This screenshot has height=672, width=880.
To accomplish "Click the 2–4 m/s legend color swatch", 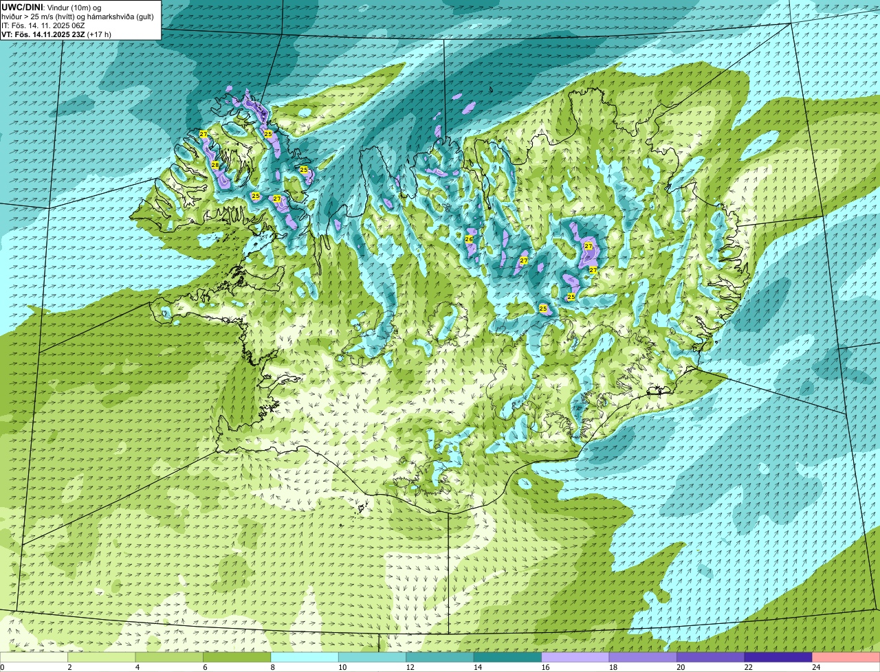I will [x=102, y=657].
